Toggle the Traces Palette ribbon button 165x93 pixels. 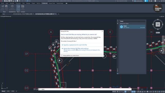coord(18,7)
